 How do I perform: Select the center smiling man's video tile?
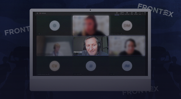tap(91, 46)
